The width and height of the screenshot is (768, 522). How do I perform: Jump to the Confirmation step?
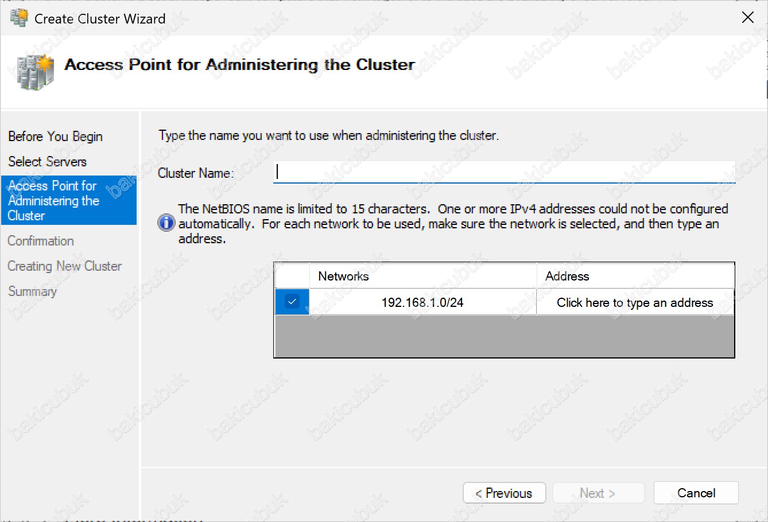(x=41, y=241)
